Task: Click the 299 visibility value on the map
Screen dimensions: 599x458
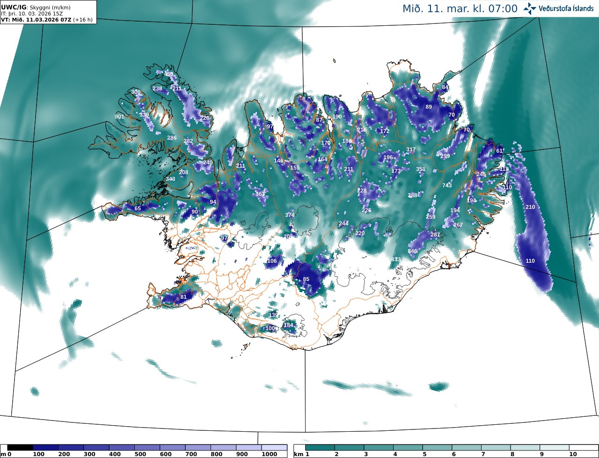Action: pos(445,156)
